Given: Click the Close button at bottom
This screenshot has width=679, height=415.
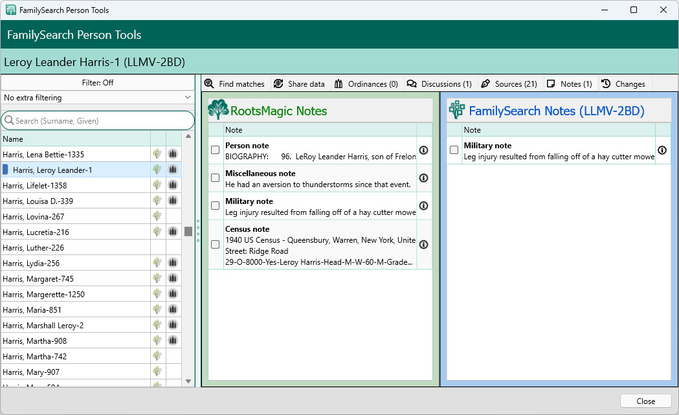Looking at the screenshot, I should tap(645, 401).
